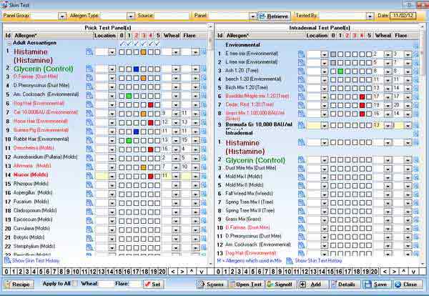429x296 pixels.
Task: Open Location dropdown for prick Histamine row
Action: pyautogui.click(x=112, y=52)
